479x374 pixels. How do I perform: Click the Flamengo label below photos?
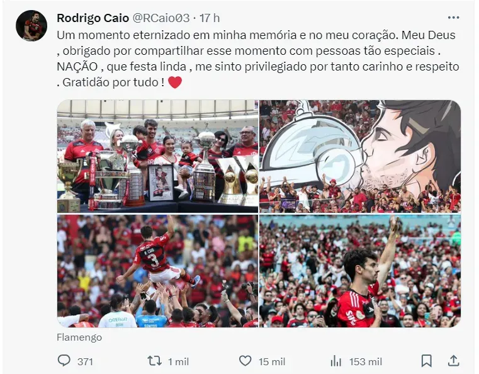(x=79, y=337)
